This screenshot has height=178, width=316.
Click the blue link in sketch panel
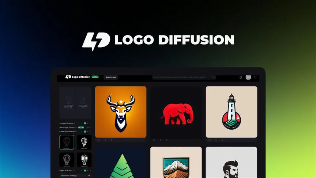pos(80,105)
